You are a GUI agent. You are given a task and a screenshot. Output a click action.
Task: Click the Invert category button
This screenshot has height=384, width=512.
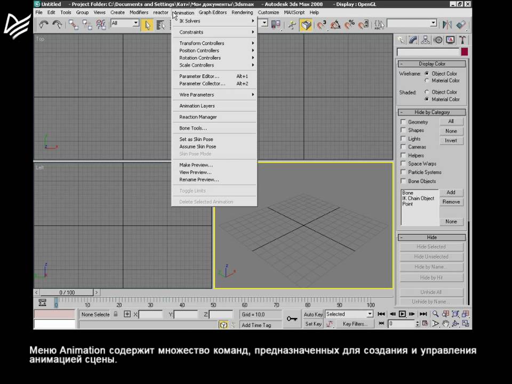tap(451, 140)
